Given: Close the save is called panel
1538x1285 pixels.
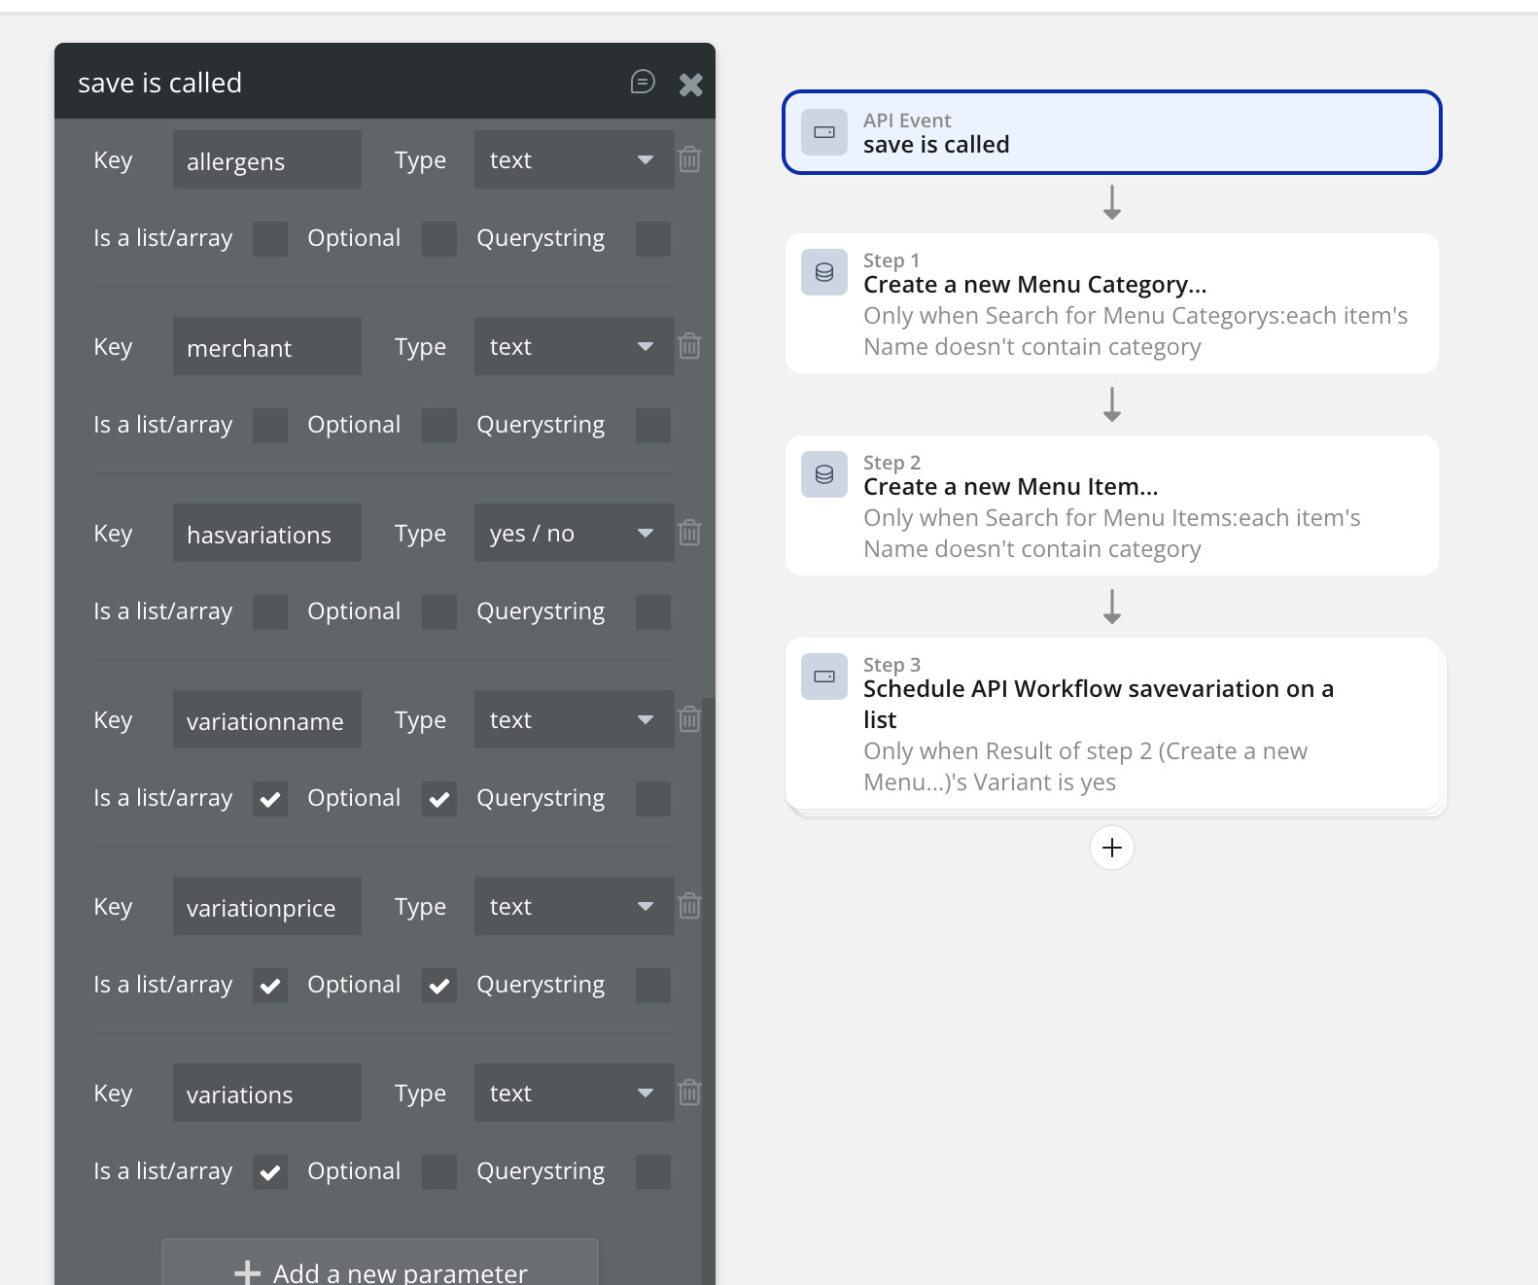Looking at the screenshot, I should pos(691,85).
